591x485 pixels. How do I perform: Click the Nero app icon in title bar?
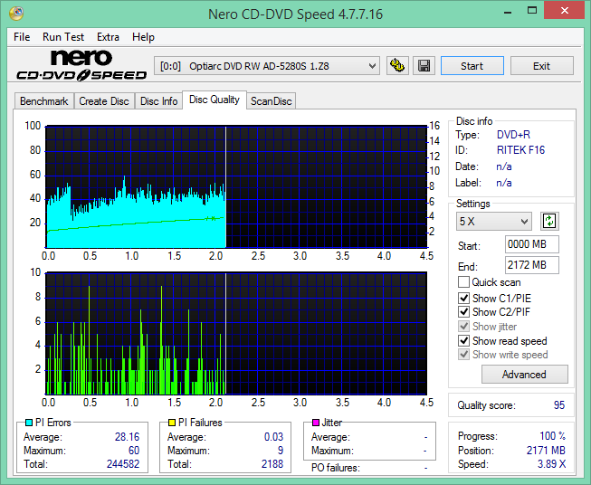(16, 14)
